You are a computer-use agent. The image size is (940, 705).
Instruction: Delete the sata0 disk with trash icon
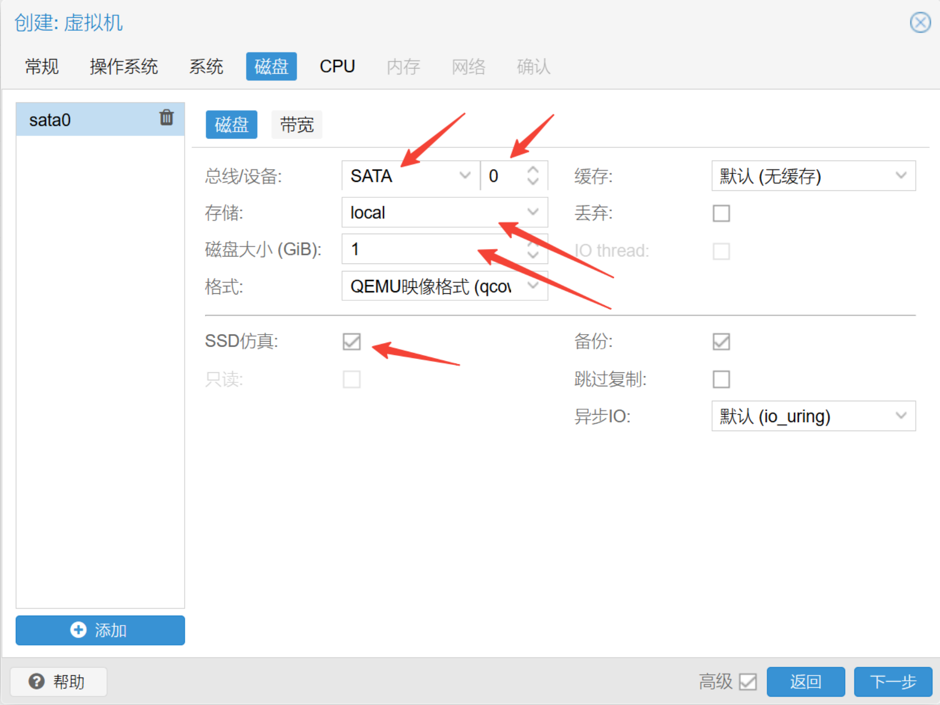pos(166,118)
